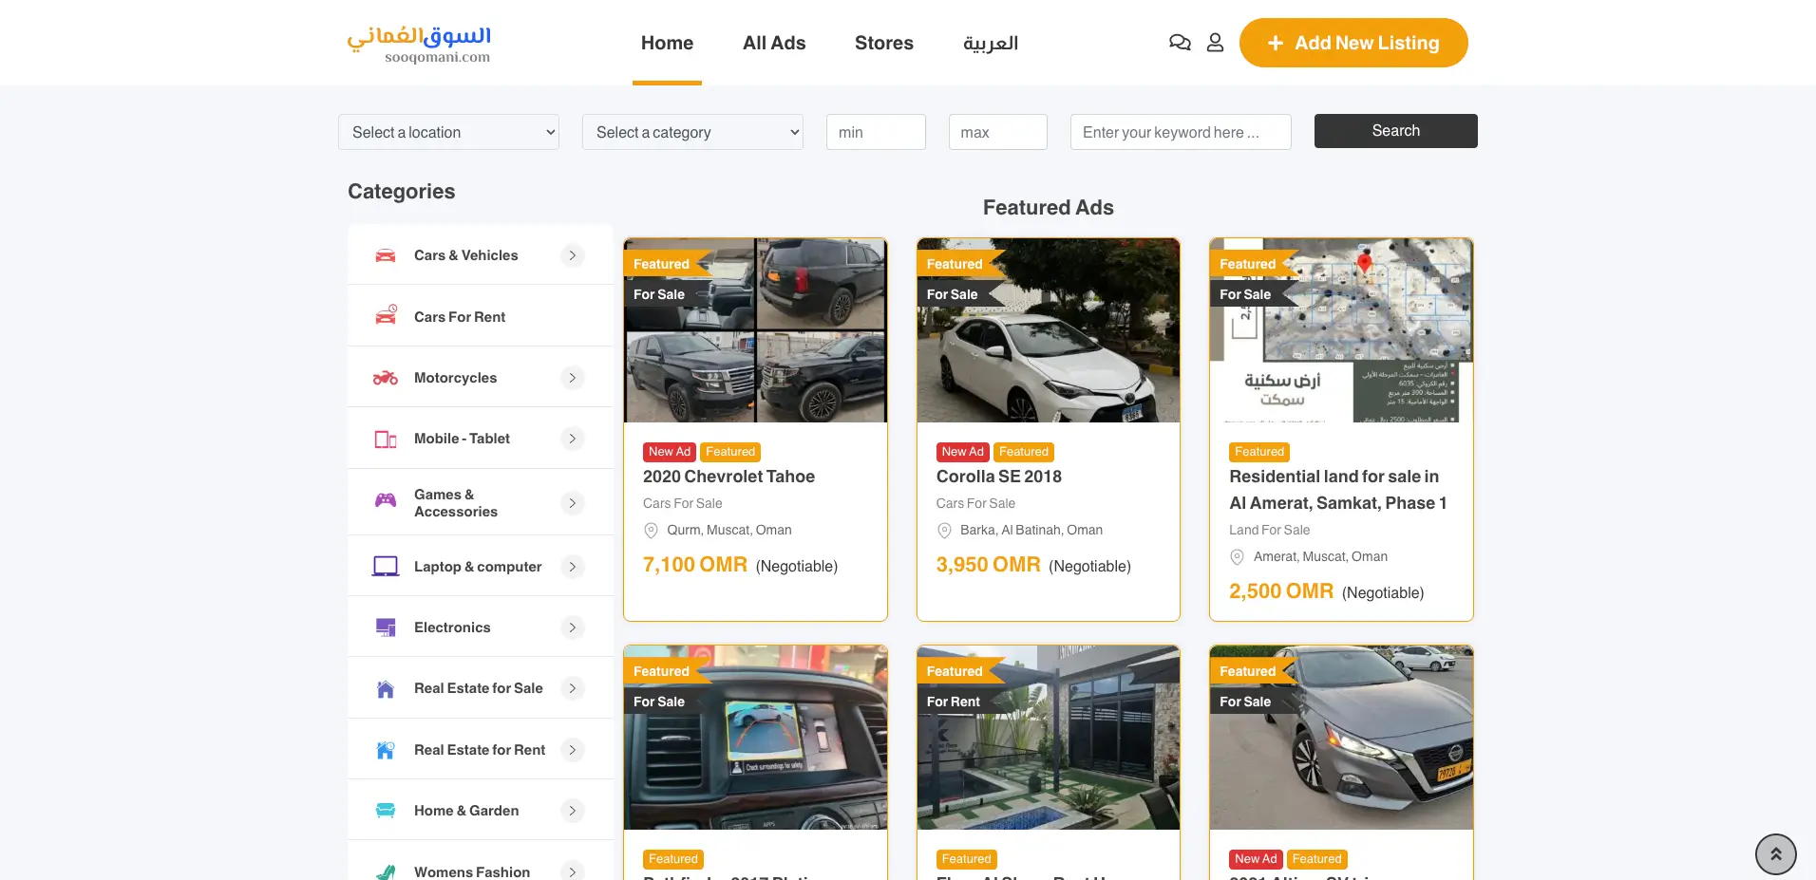Click the Cars & Vehicles car icon
Image resolution: width=1816 pixels, height=880 pixels.
385,255
